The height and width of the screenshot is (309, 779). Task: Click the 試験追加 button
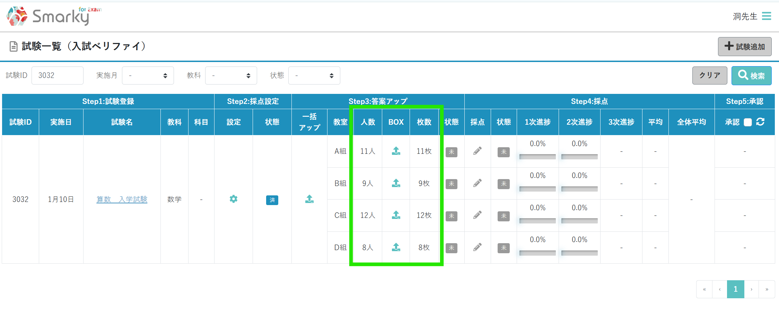(744, 47)
